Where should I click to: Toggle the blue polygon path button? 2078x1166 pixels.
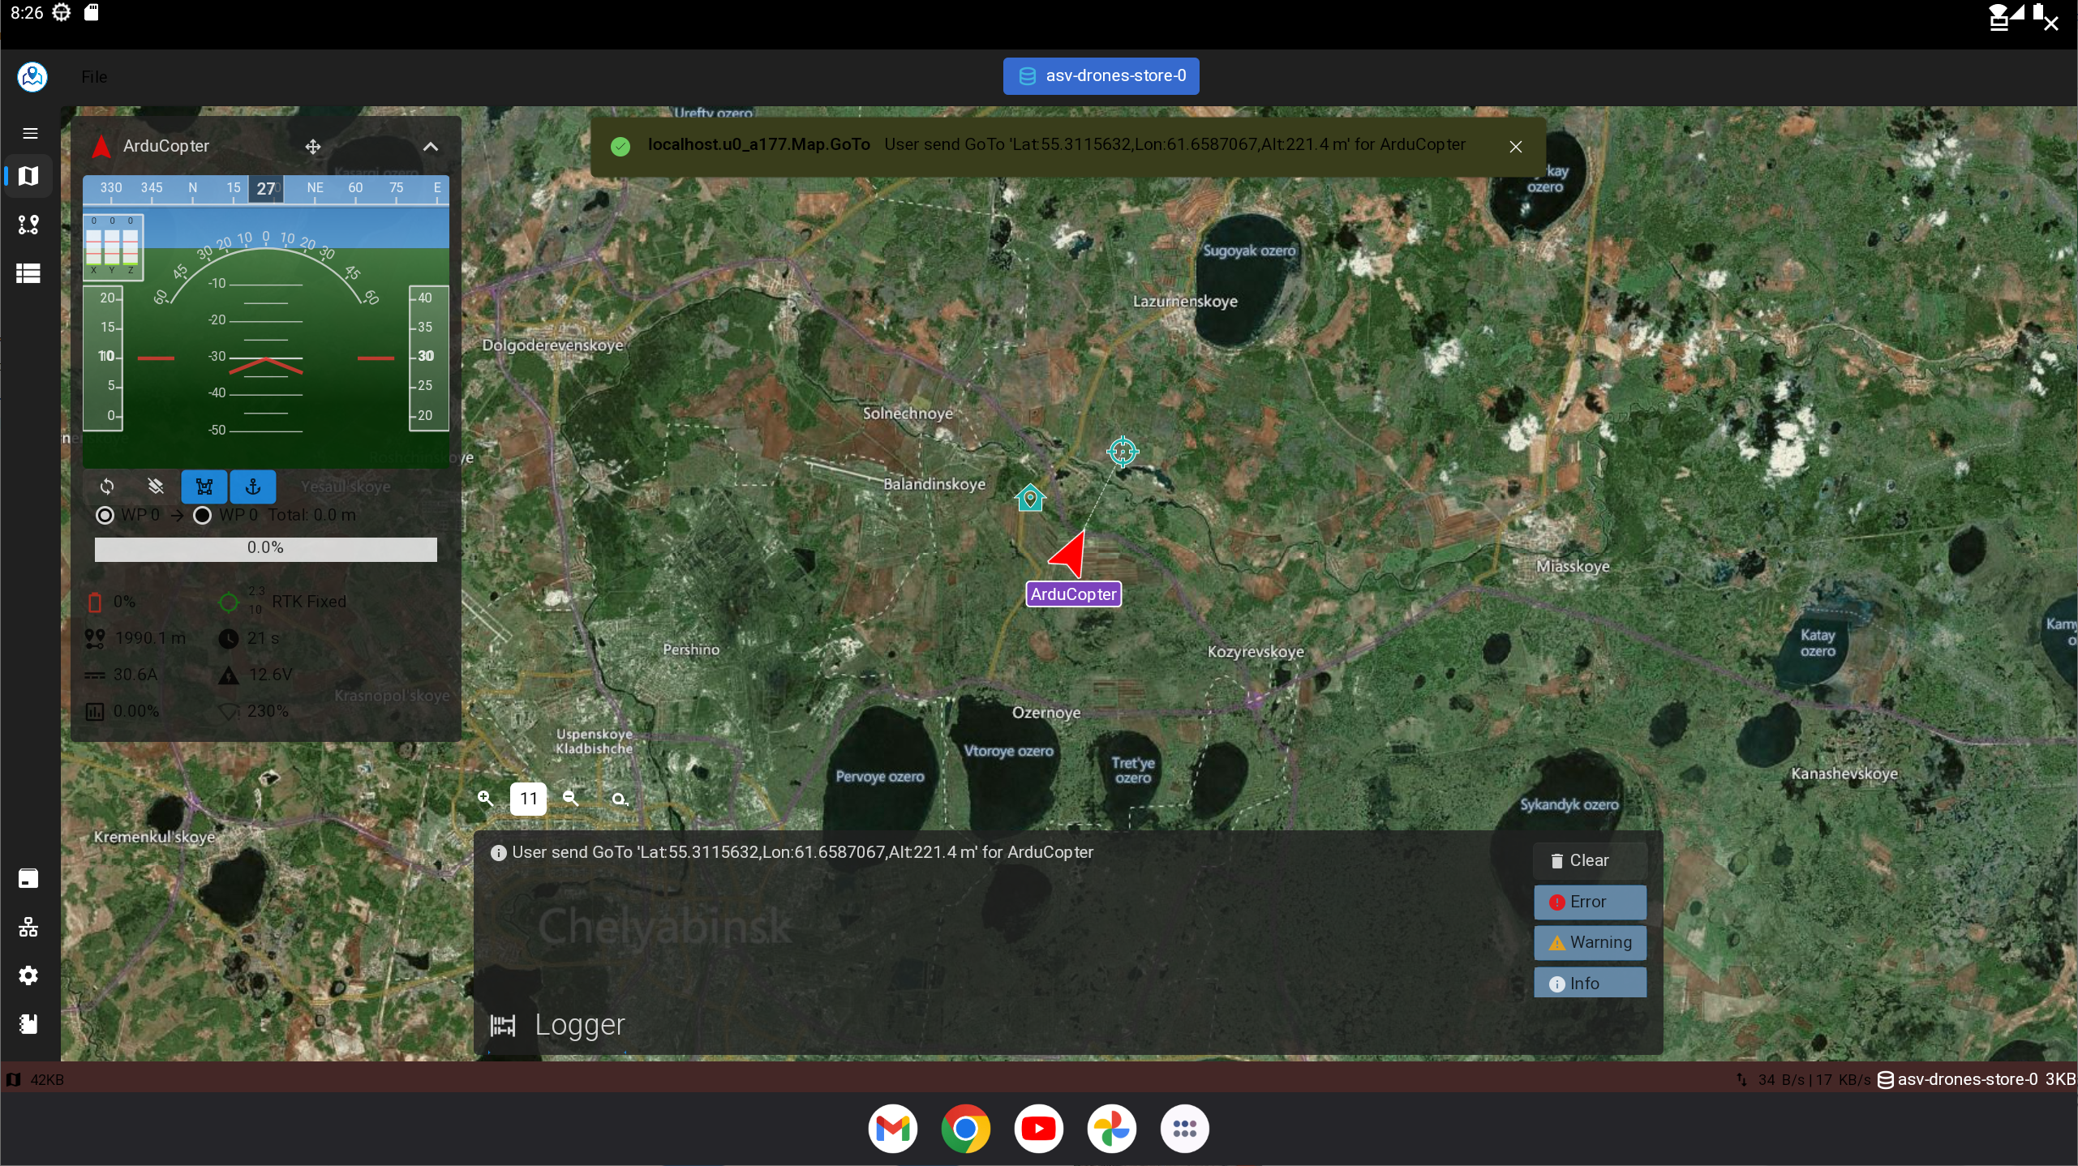(204, 487)
